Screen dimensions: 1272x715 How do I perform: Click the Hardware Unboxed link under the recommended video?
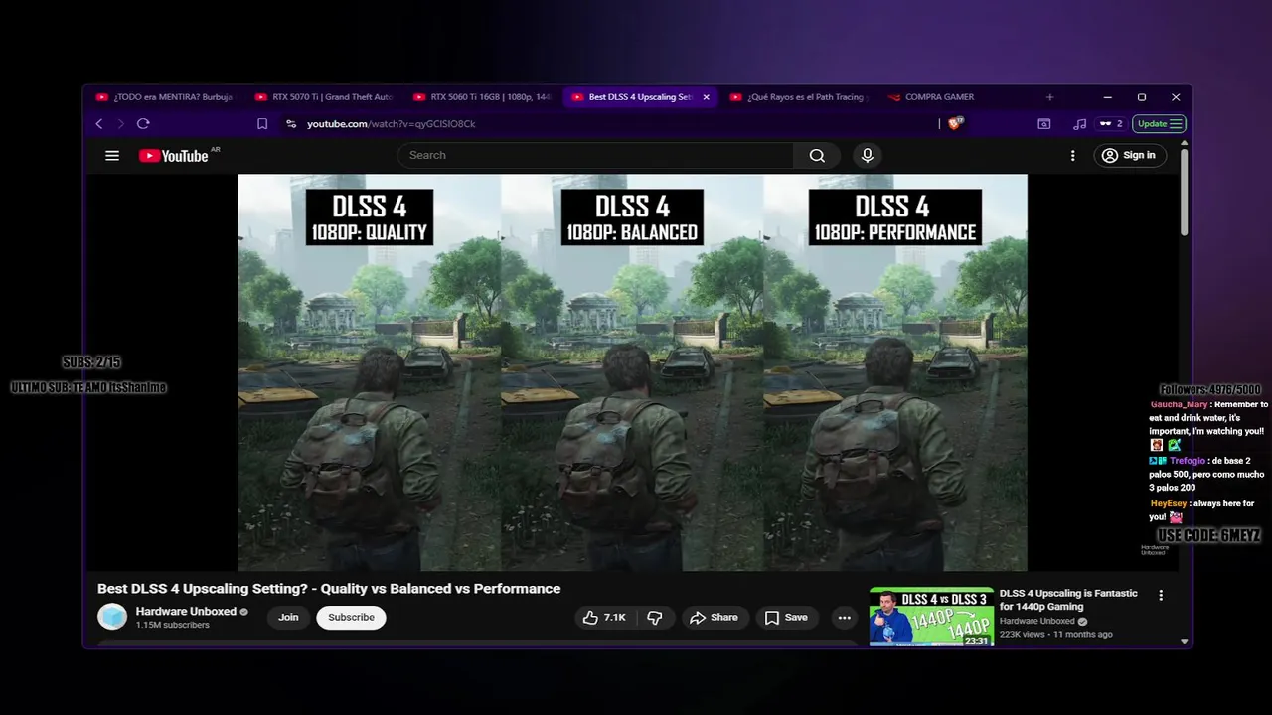pos(1036,621)
